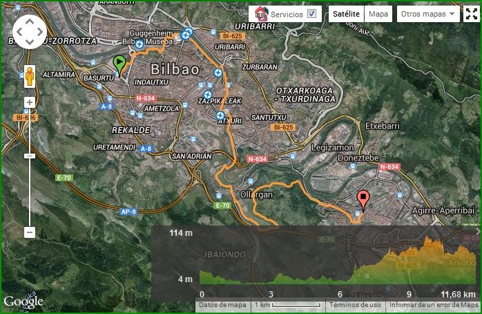The image size is (482, 314).
Task: Click the Bilbao city label
Action: (175, 69)
